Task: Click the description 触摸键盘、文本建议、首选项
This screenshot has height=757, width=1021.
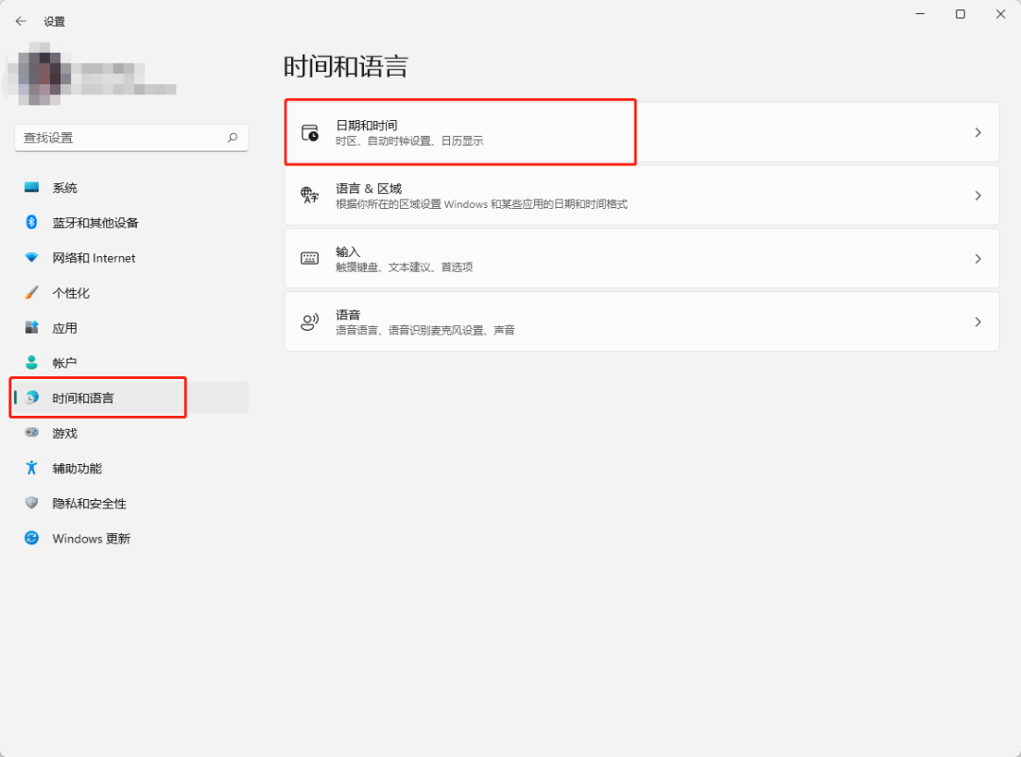Action: 405,267
